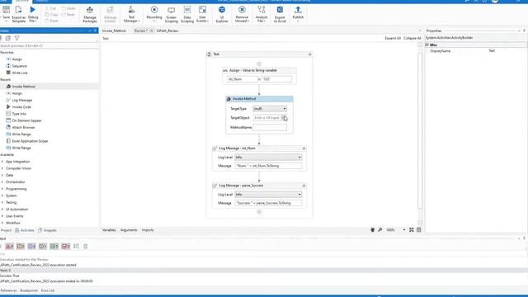Click Export as Template in the ribbon
The image size is (528, 297).
pyautogui.click(x=18, y=15)
